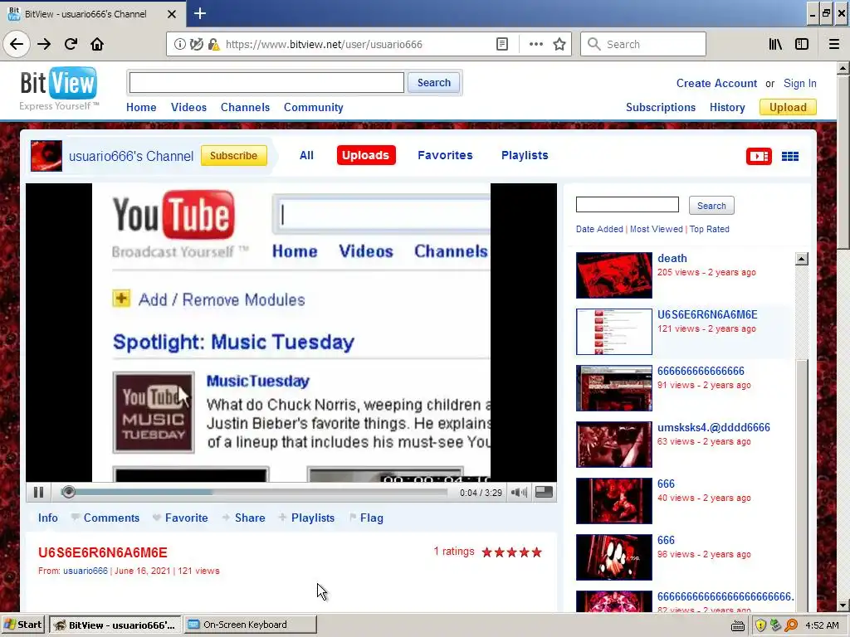Select the Uploads channel tab
Screen dimensions: 850x637
tap(366, 155)
